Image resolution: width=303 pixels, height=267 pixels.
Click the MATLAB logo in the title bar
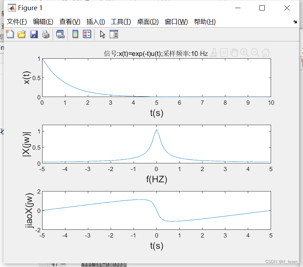pos(12,8)
